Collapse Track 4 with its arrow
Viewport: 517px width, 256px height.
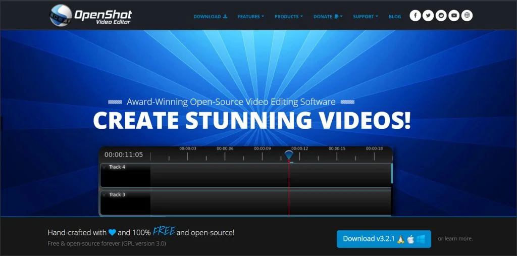coord(104,167)
